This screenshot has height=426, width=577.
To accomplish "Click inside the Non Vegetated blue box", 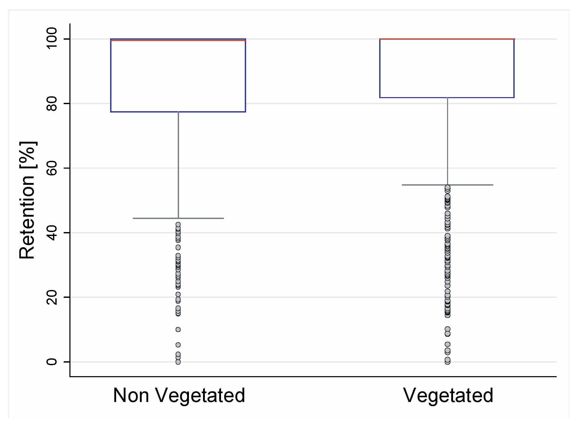I will [178, 76].
